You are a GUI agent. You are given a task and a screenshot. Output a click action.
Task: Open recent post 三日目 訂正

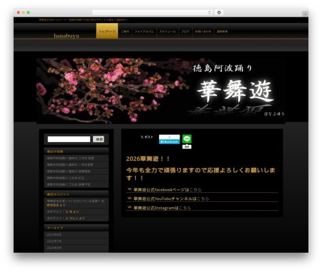tap(66, 178)
